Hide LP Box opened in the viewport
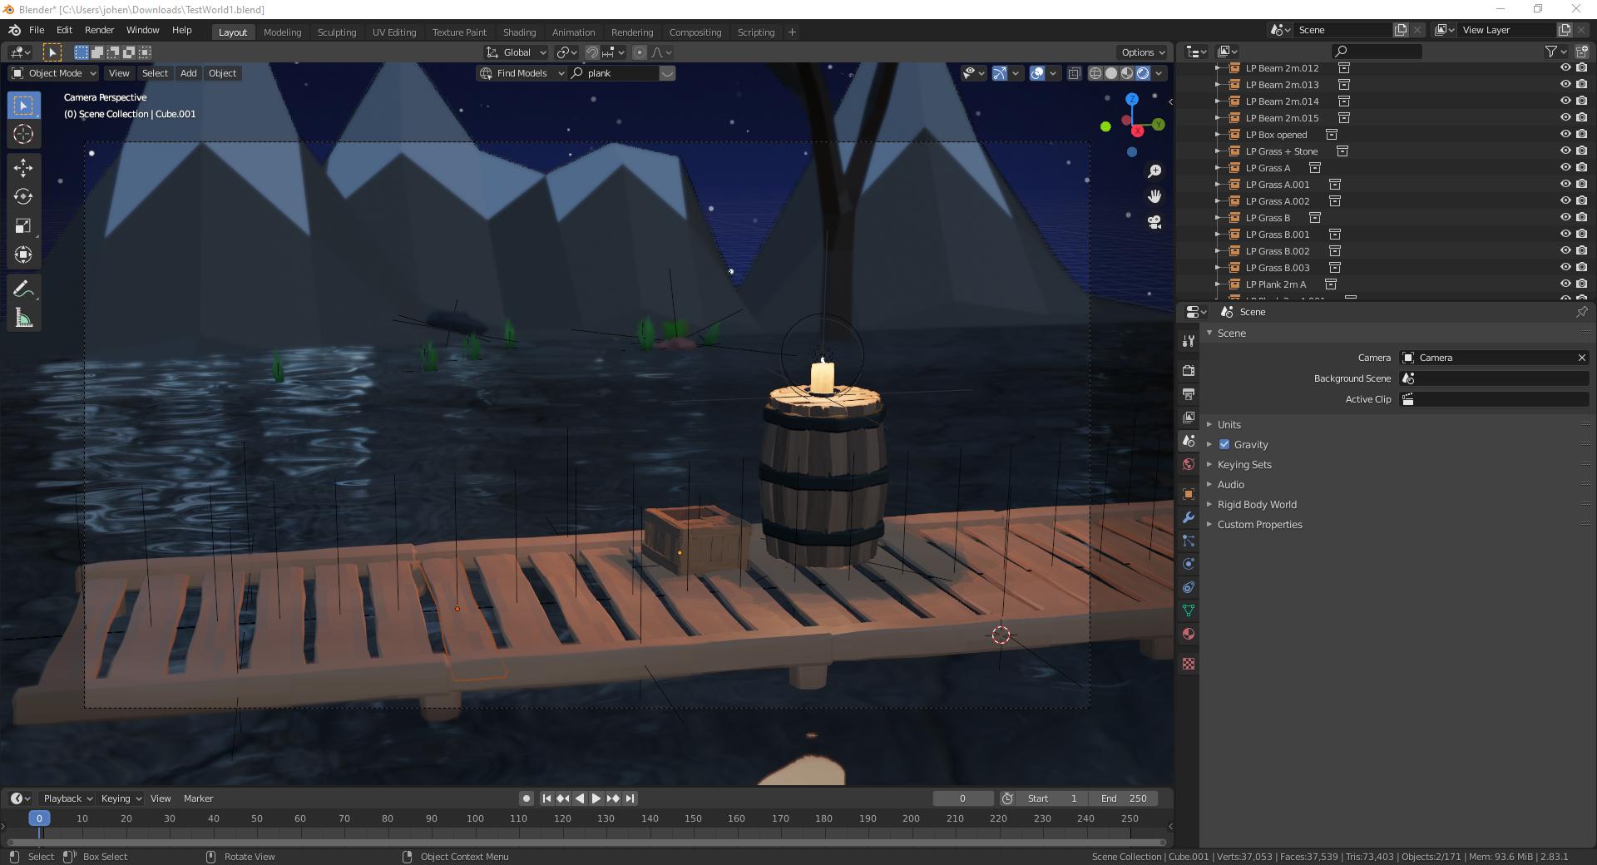This screenshot has height=865, width=1597. point(1564,134)
